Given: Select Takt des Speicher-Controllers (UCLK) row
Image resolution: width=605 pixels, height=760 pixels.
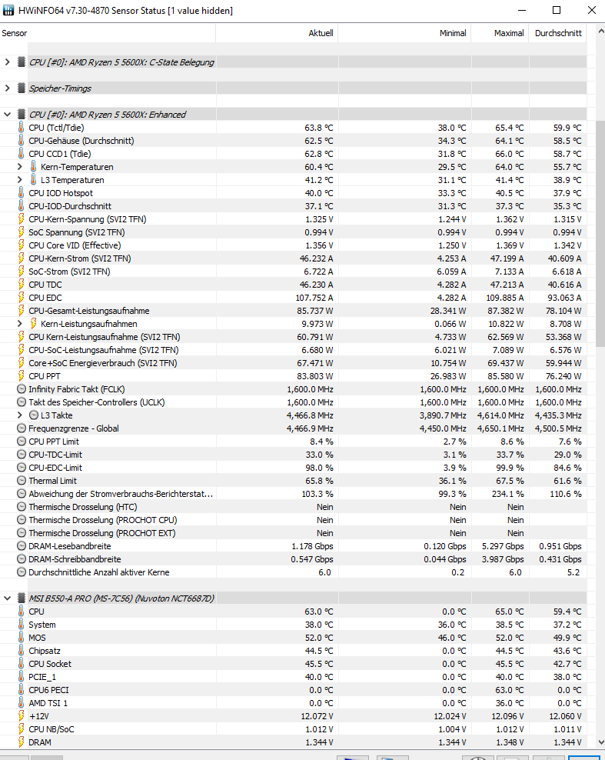Looking at the screenshot, I should pos(294,402).
